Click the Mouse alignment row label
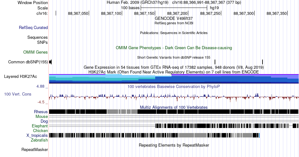 point(42,117)
